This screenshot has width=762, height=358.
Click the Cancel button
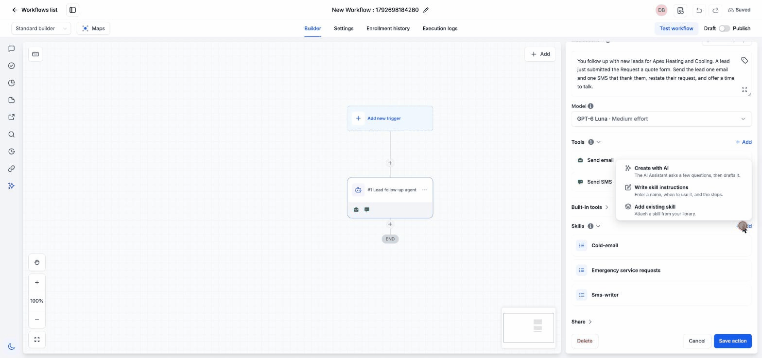tap(696, 341)
